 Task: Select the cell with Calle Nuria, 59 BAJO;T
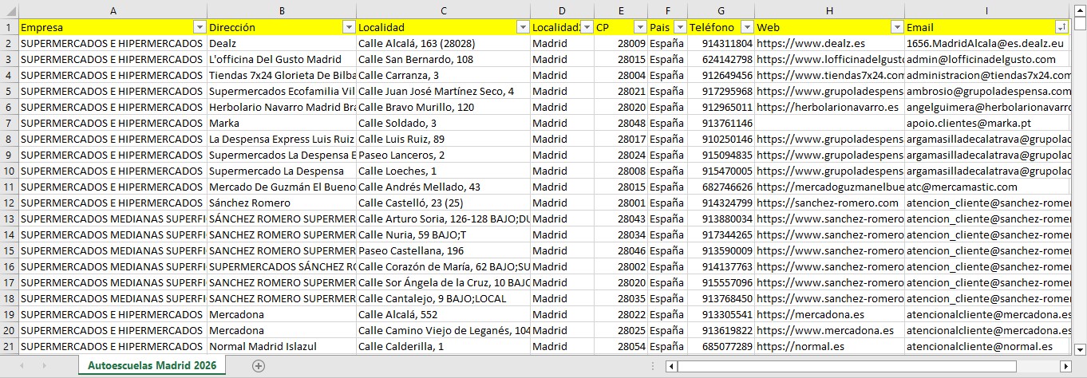tap(443, 234)
